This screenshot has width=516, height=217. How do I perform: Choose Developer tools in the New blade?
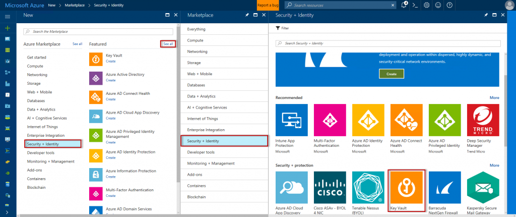coord(40,153)
